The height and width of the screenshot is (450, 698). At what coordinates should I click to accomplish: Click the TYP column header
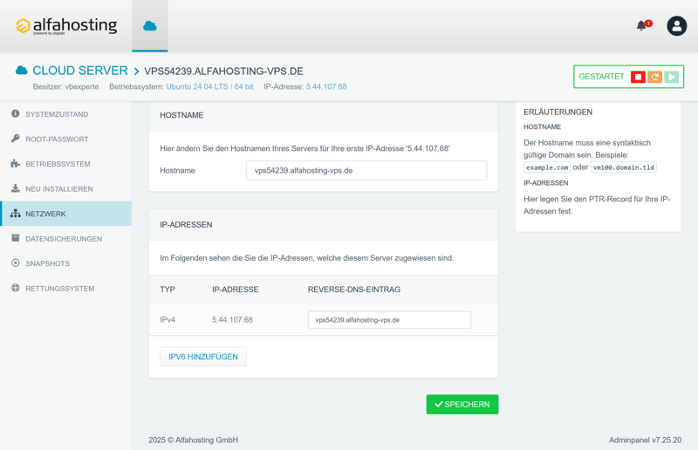coord(168,290)
